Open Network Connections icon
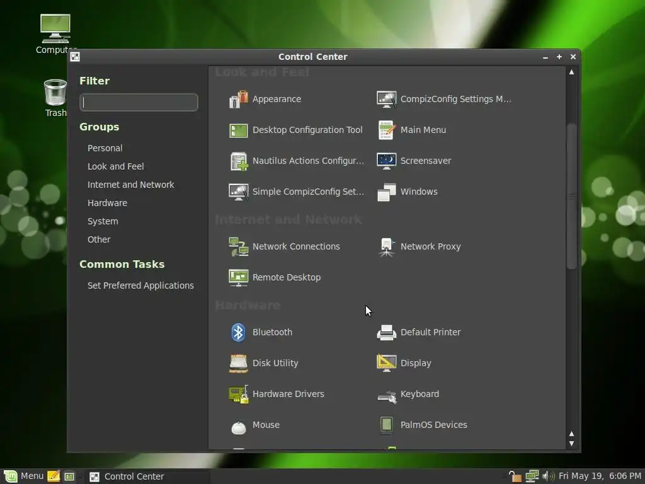The image size is (645, 484). [x=239, y=246]
